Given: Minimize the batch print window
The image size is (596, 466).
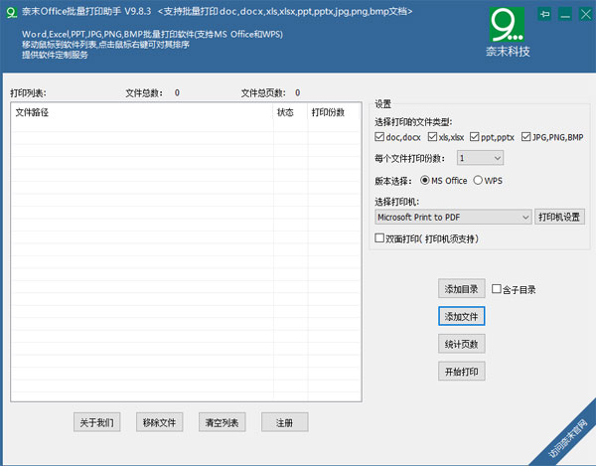Looking at the screenshot, I should point(565,15).
